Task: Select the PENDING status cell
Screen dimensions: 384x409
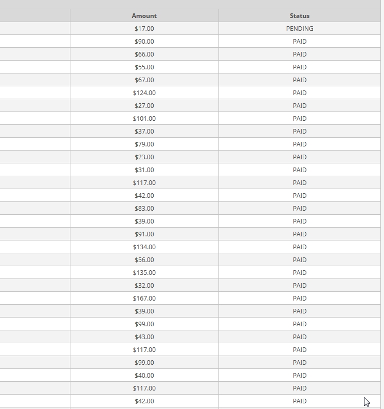Action: coord(299,29)
